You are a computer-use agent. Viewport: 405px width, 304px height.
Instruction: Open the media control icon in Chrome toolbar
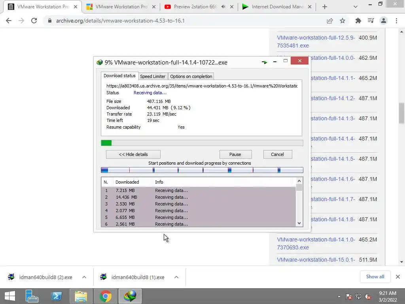pos(371,21)
